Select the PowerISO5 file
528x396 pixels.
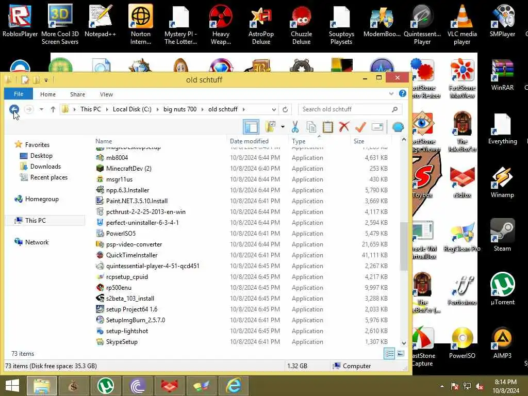coord(121,234)
